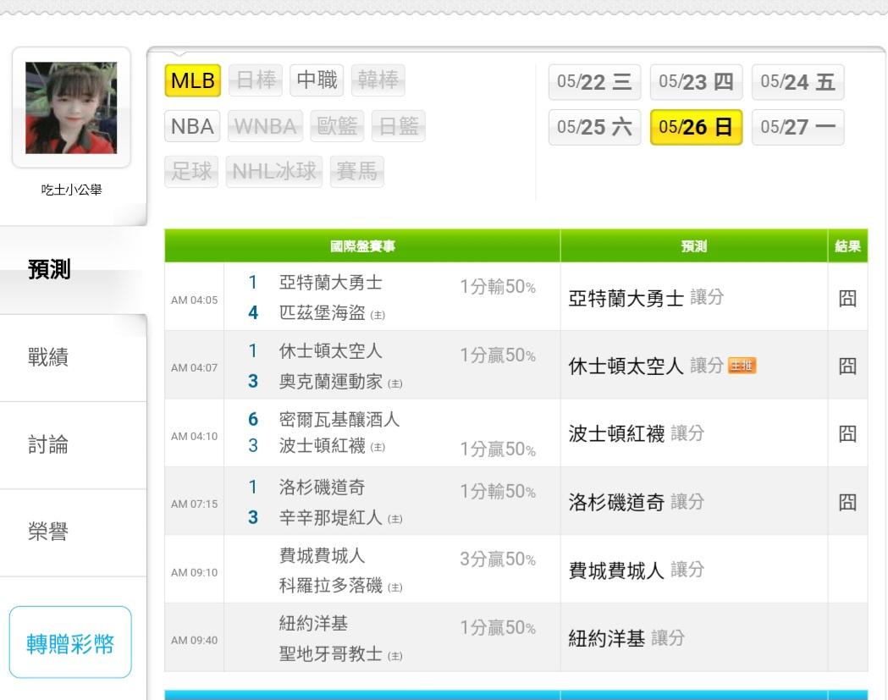Select the 中職 league tab
Image resolution: width=888 pixels, height=700 pixels.
pos(317,80)
